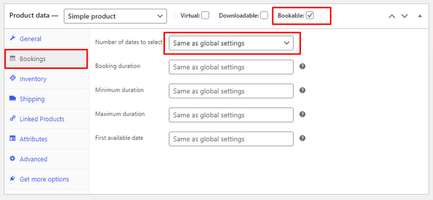The height and width of the screenshot is (200, 433).
Task: Toggle the Virtual checkbox
Action: [x=205, y=15]
